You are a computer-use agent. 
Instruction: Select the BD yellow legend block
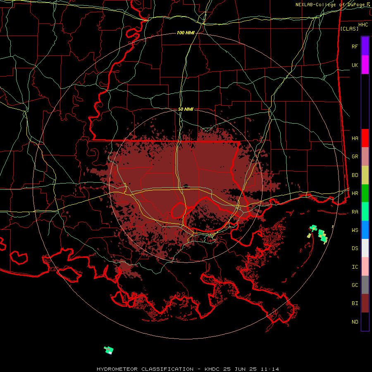[x=365, y=175]
